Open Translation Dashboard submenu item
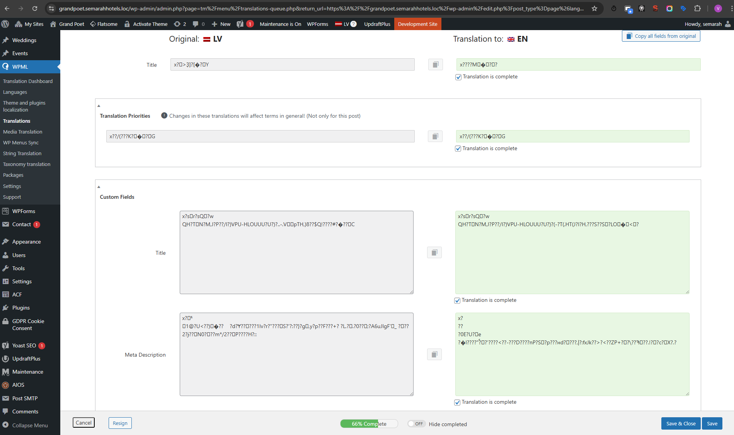 [x=28, y=81]
